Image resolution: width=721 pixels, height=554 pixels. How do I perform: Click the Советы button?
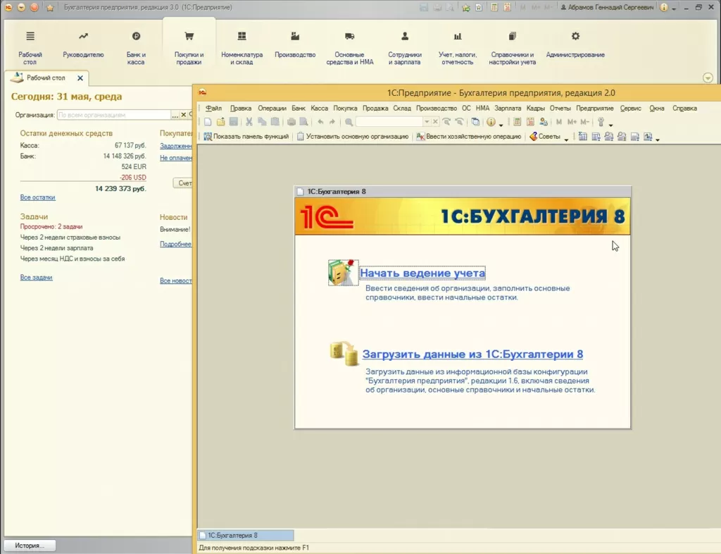tap(545, 136)
